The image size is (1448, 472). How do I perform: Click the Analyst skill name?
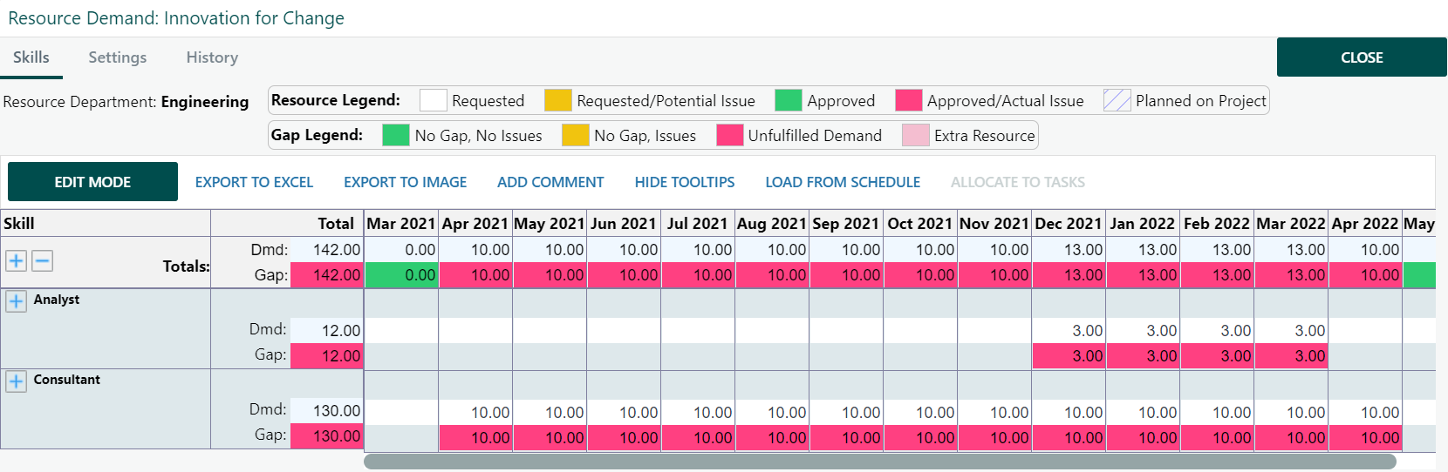[x=57, y=300]
